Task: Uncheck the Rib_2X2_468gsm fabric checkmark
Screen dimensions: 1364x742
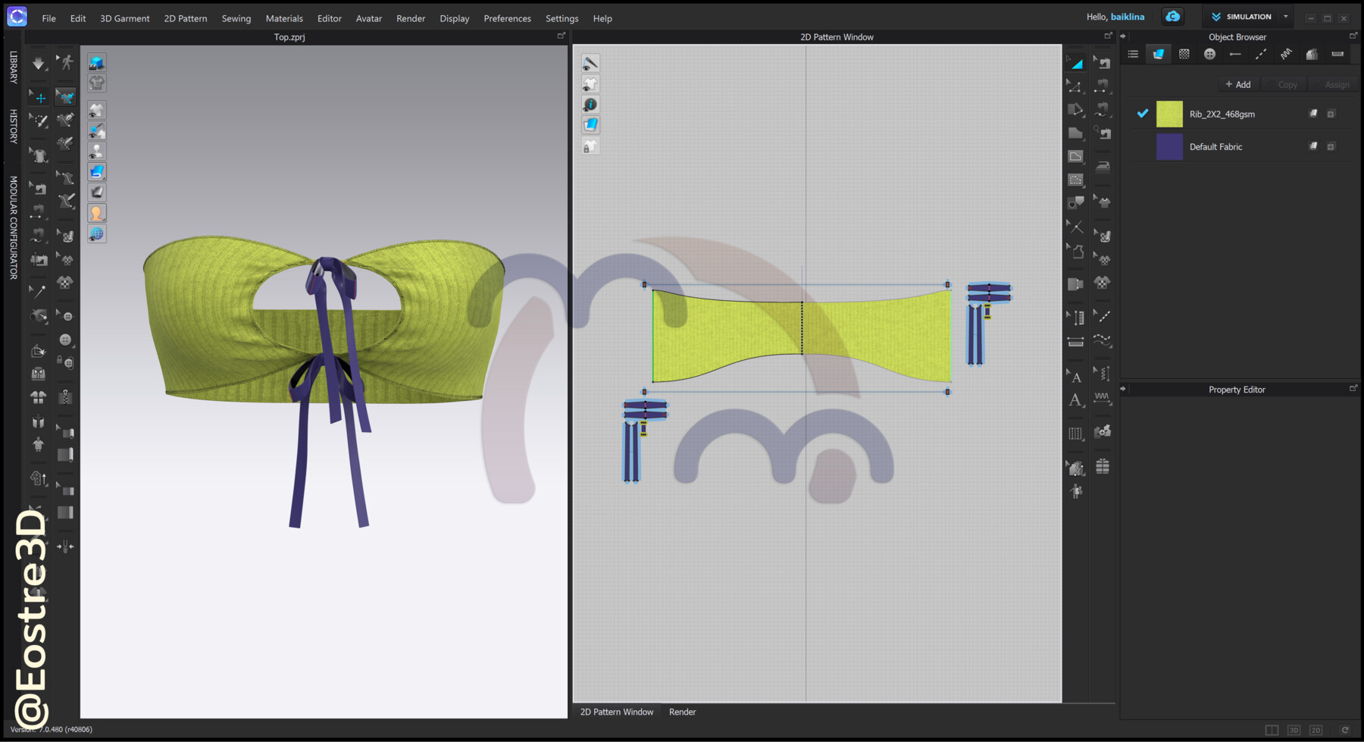Action: point(1142,114)
